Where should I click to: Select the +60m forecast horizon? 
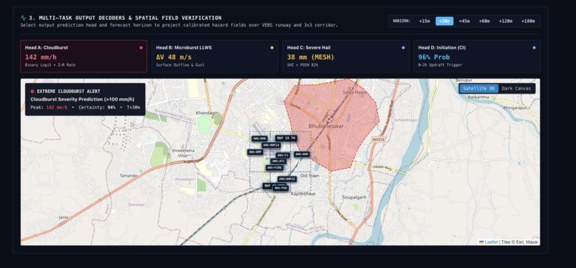coord(484,21)
